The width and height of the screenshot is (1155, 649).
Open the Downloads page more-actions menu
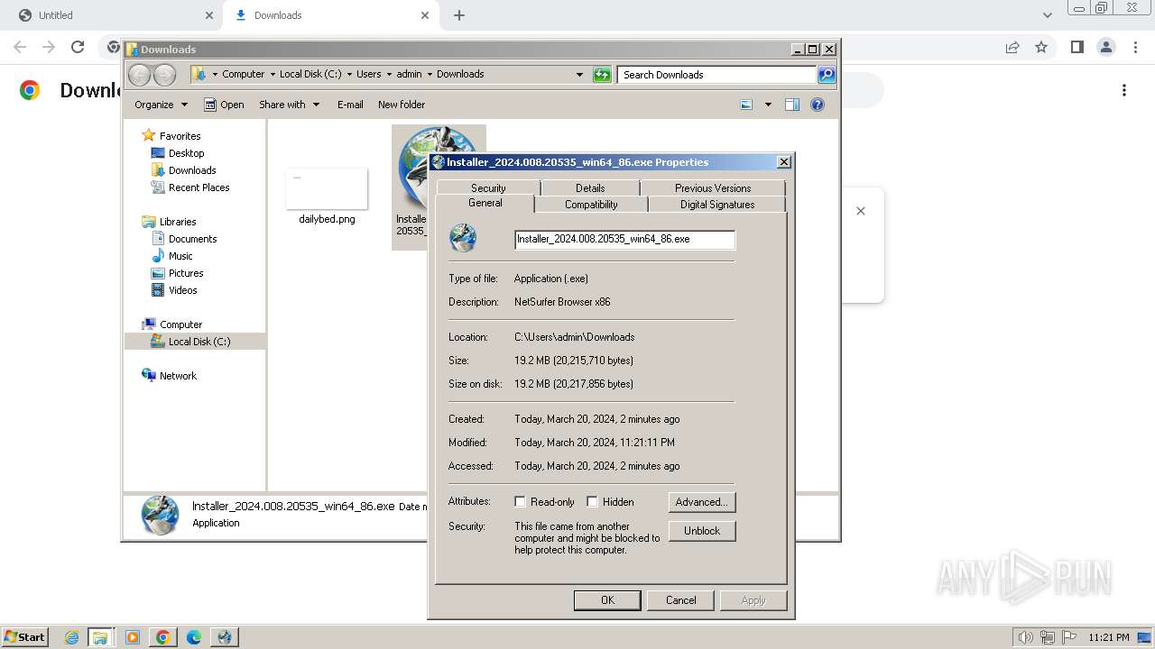click(x=1124, y=90)
